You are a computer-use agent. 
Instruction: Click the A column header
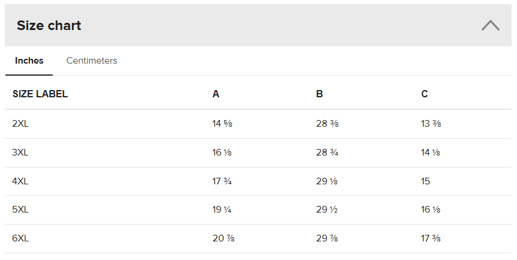point(216,94)
